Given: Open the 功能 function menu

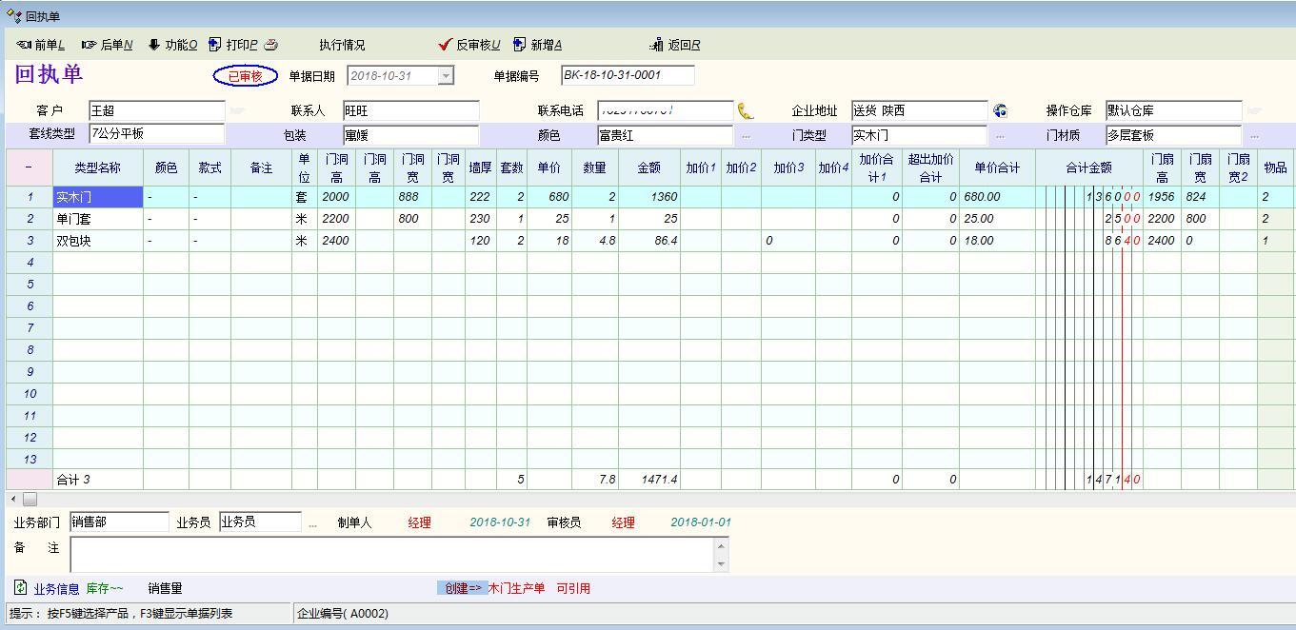Looking at the screenshot, I should click(x=173, y=45).
